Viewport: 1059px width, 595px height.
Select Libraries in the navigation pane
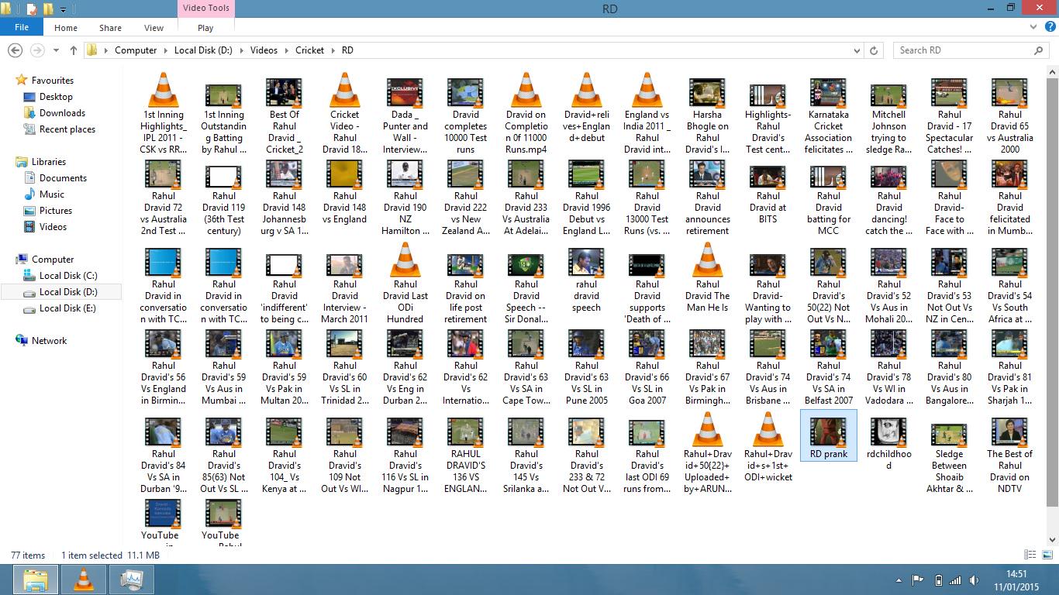point(49,162)
